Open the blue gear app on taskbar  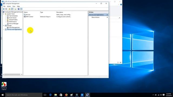click(x=82, y=95)
